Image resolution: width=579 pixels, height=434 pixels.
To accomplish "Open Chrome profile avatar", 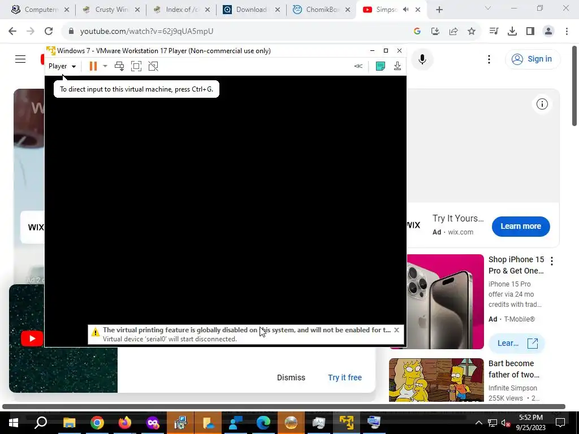I will [x=548, y=32].
